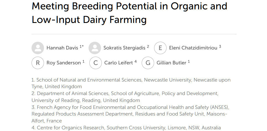267x131 pixels.
Task: Click superscript 2 after Sokratis Stergiadis
Action: click(148, 46)
